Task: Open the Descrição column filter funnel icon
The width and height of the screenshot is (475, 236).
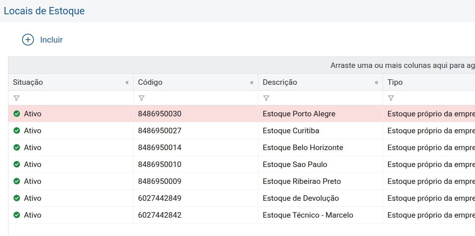Action: (x=266, y=98)
